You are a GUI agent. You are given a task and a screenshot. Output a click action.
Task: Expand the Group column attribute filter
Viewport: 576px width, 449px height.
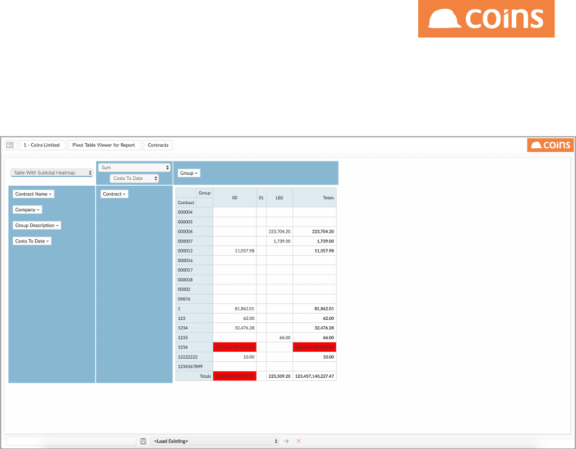click(x=189, y=173)
